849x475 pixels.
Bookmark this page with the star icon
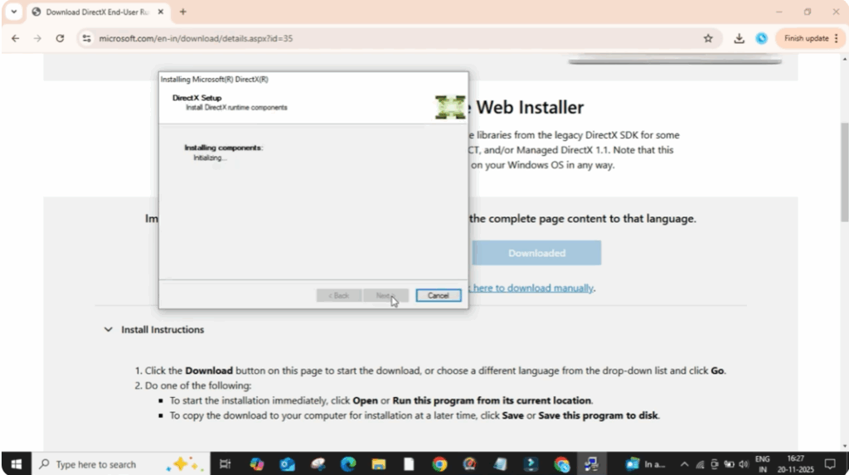pyautogui.click(x=708, y=38)
